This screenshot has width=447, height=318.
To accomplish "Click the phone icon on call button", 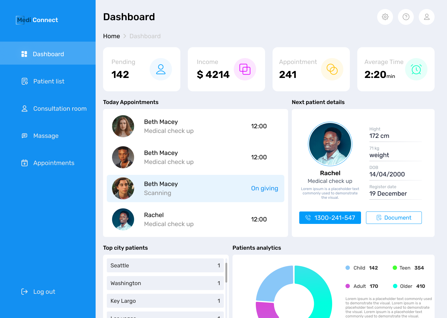I will pos(308,218).
